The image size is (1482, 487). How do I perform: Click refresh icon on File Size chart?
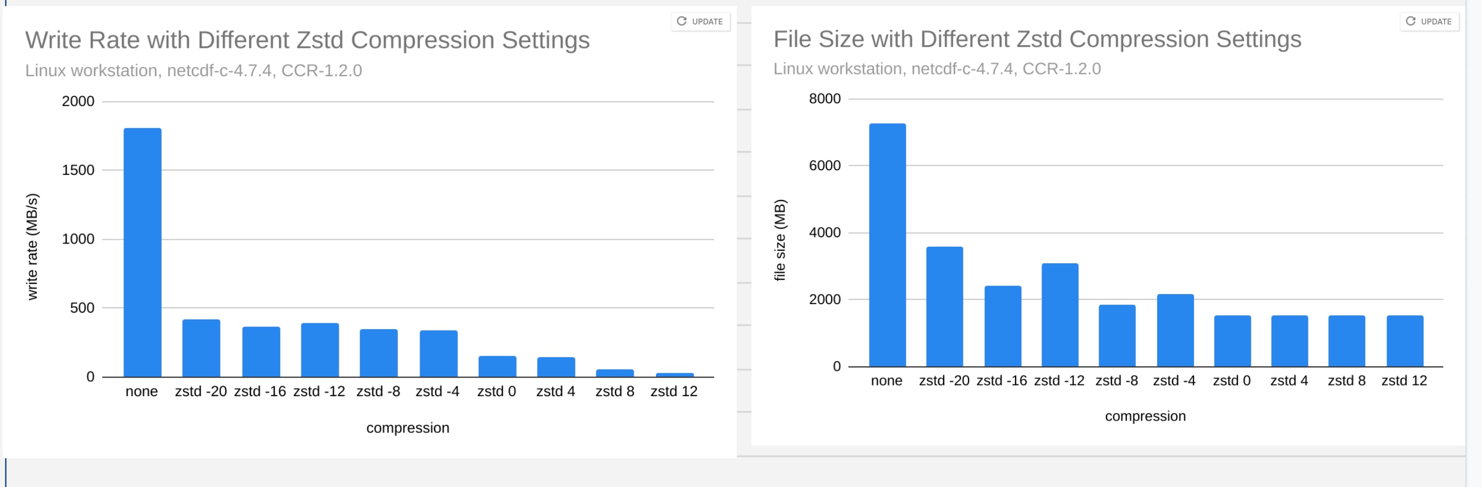tap(1411, 21)
